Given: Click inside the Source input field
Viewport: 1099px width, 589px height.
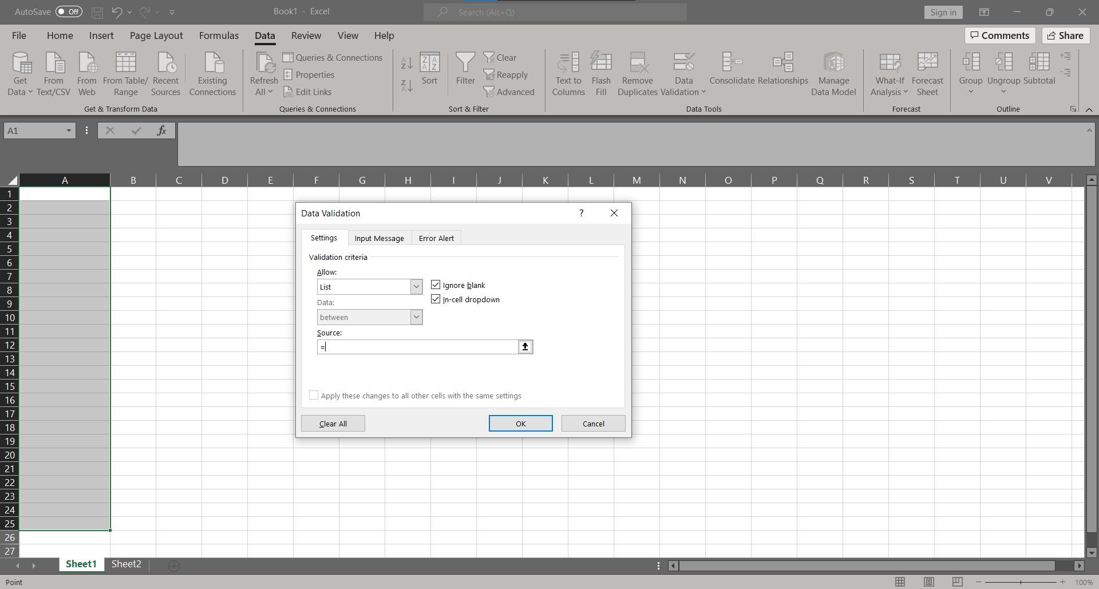Looking at the screenshot, I should [x=417, y=347].
